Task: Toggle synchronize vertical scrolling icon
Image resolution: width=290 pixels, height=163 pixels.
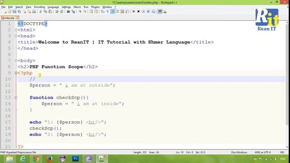Action: coord(91,12)
